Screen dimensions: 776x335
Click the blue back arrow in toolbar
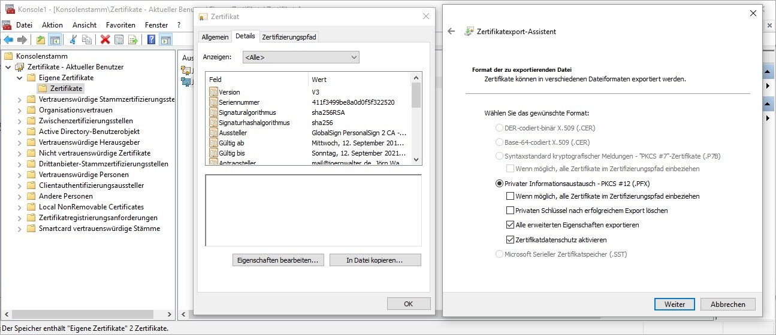[x=8, y=40]
